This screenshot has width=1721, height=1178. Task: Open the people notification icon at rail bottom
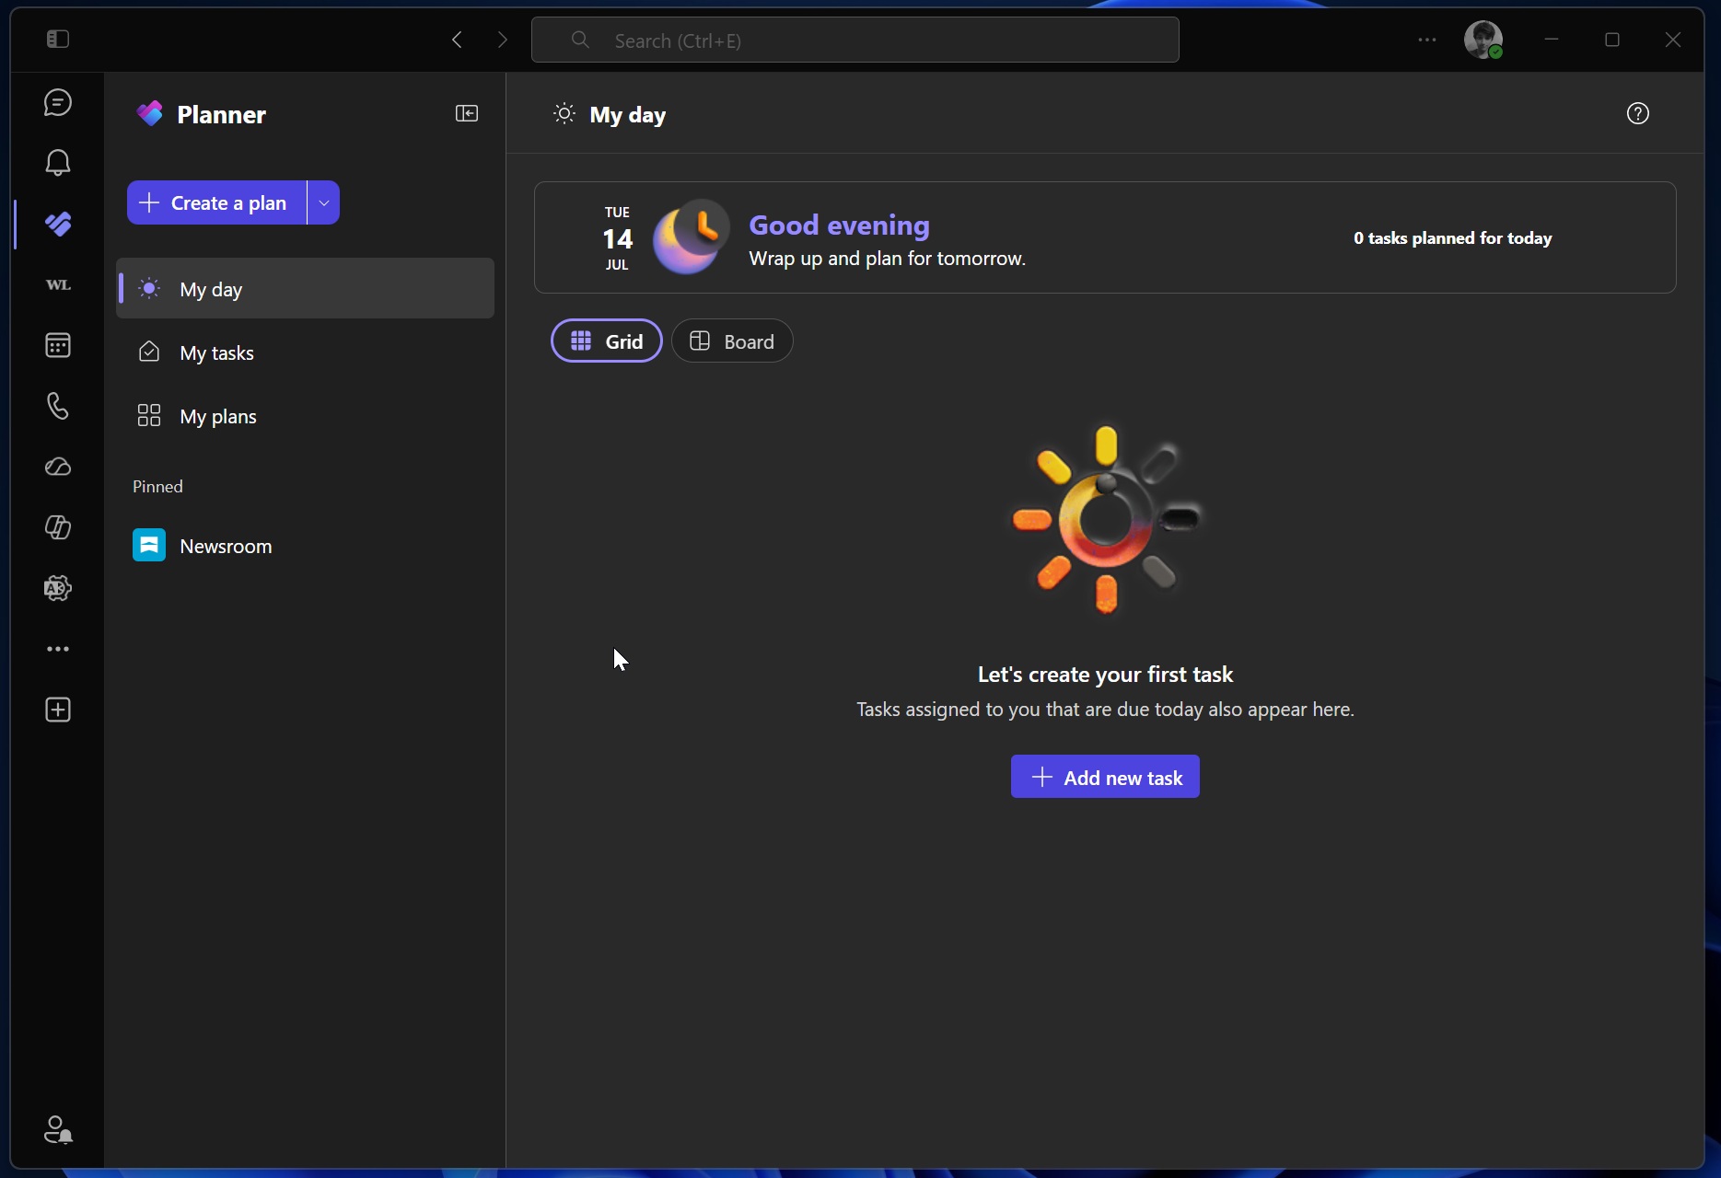tap(58, 1129)
